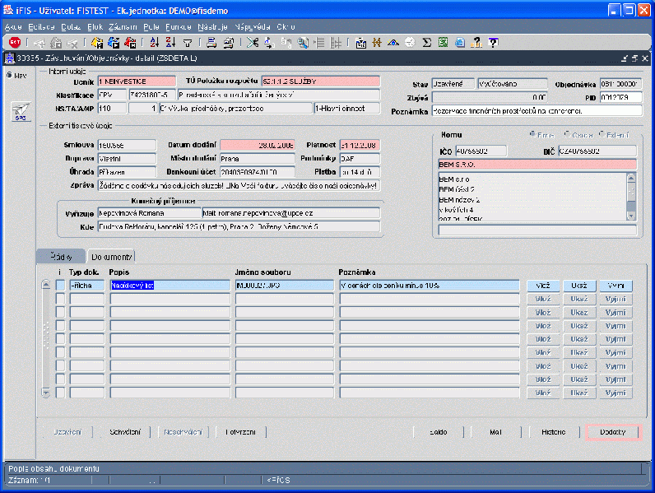Select the Mev radio option
655x493 pixels.
9,75
